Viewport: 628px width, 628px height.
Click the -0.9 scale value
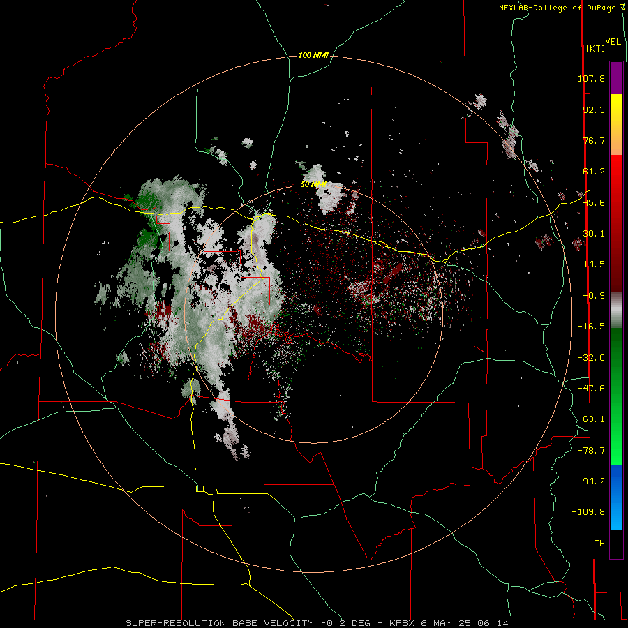pyautogui.click(x=594, y=296)
